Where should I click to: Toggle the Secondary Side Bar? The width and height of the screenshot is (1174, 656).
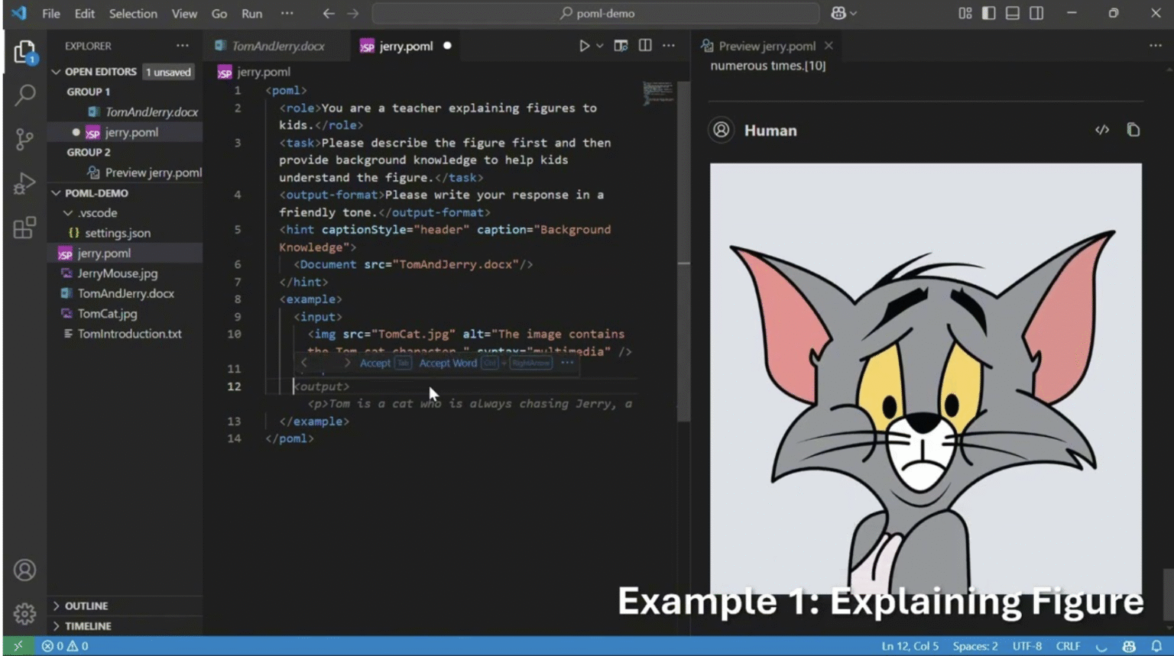click(1036, 13)
